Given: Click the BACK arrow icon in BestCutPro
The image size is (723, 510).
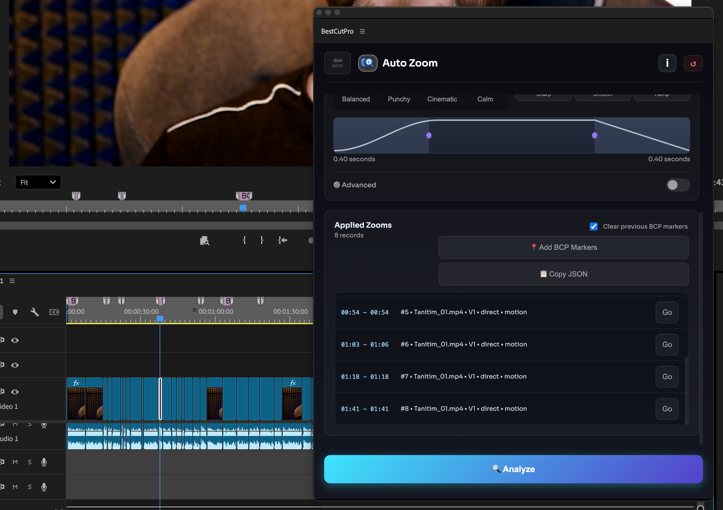Looking at the screenshot, I should coord(337,63).
